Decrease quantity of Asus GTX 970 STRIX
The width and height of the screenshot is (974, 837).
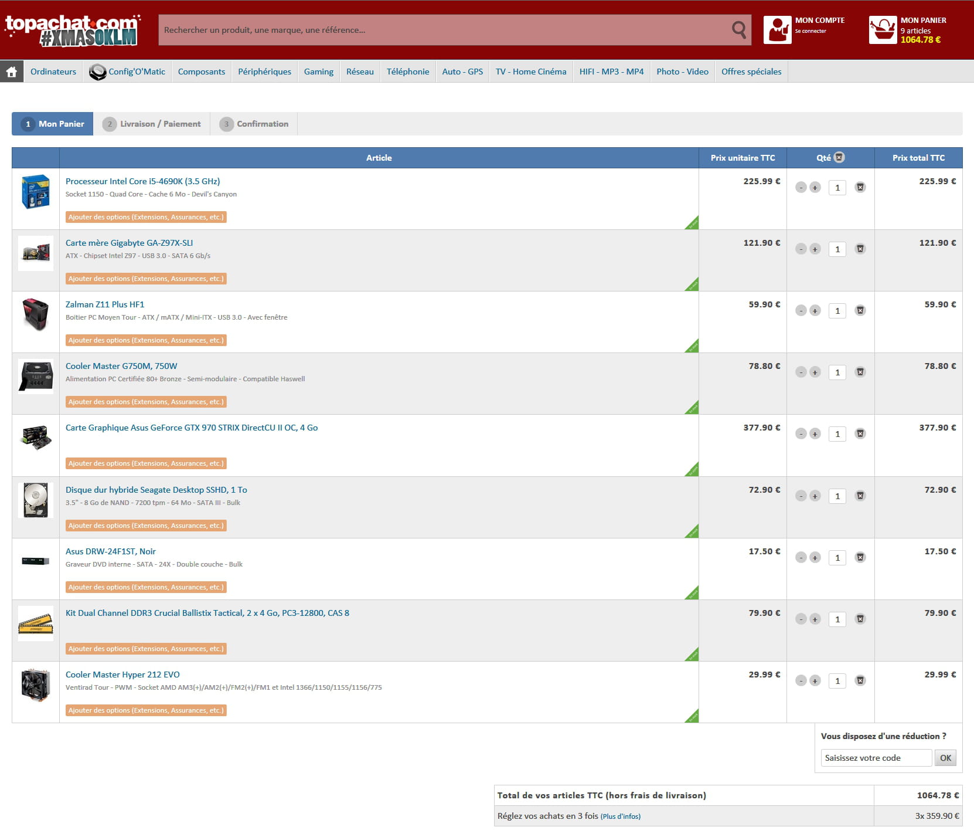(801, 434)
